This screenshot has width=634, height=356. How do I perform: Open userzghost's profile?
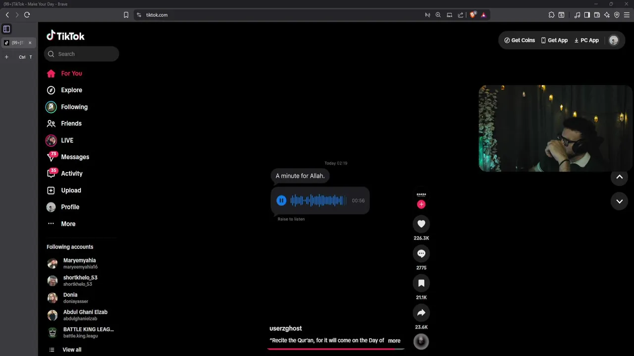286,328
